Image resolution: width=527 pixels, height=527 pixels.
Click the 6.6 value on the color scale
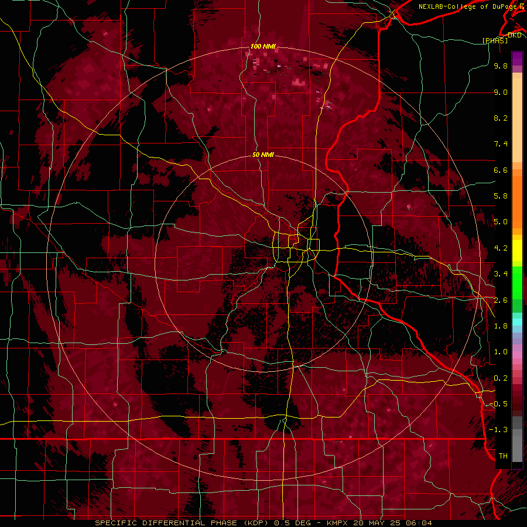tap(501, 170)
